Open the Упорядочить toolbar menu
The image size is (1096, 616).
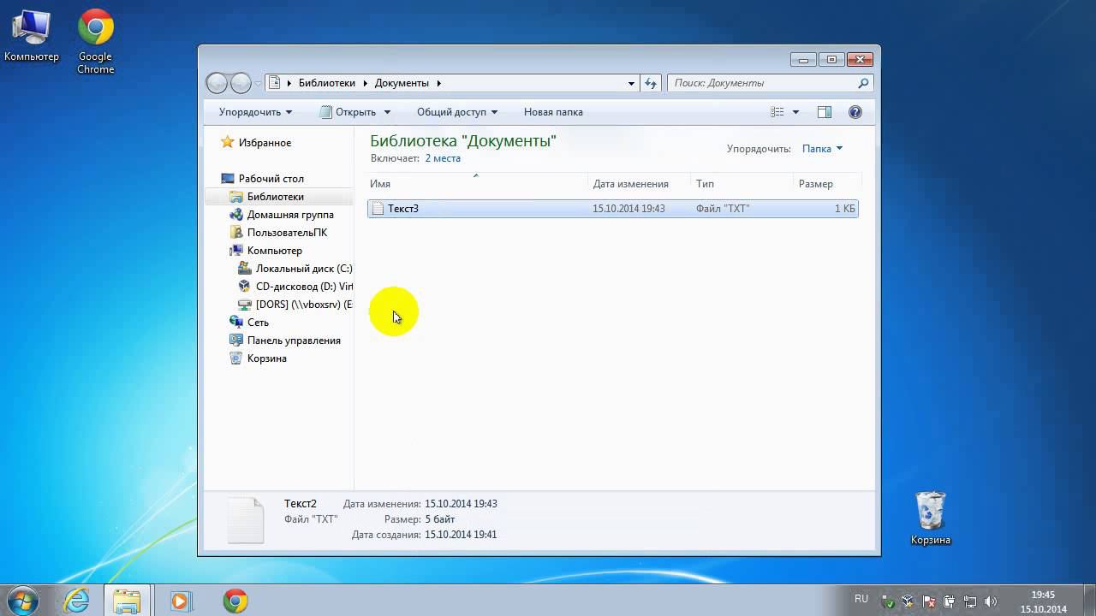click(x=255, y=112)
